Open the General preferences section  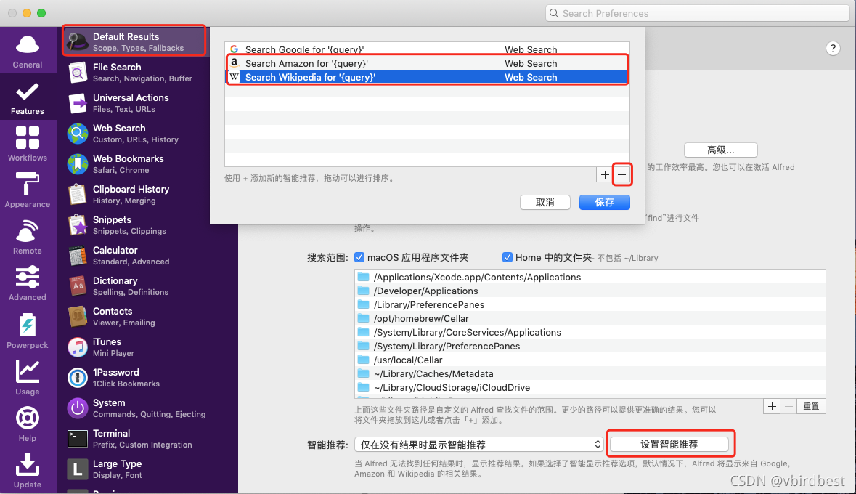(x=28, y=51)
